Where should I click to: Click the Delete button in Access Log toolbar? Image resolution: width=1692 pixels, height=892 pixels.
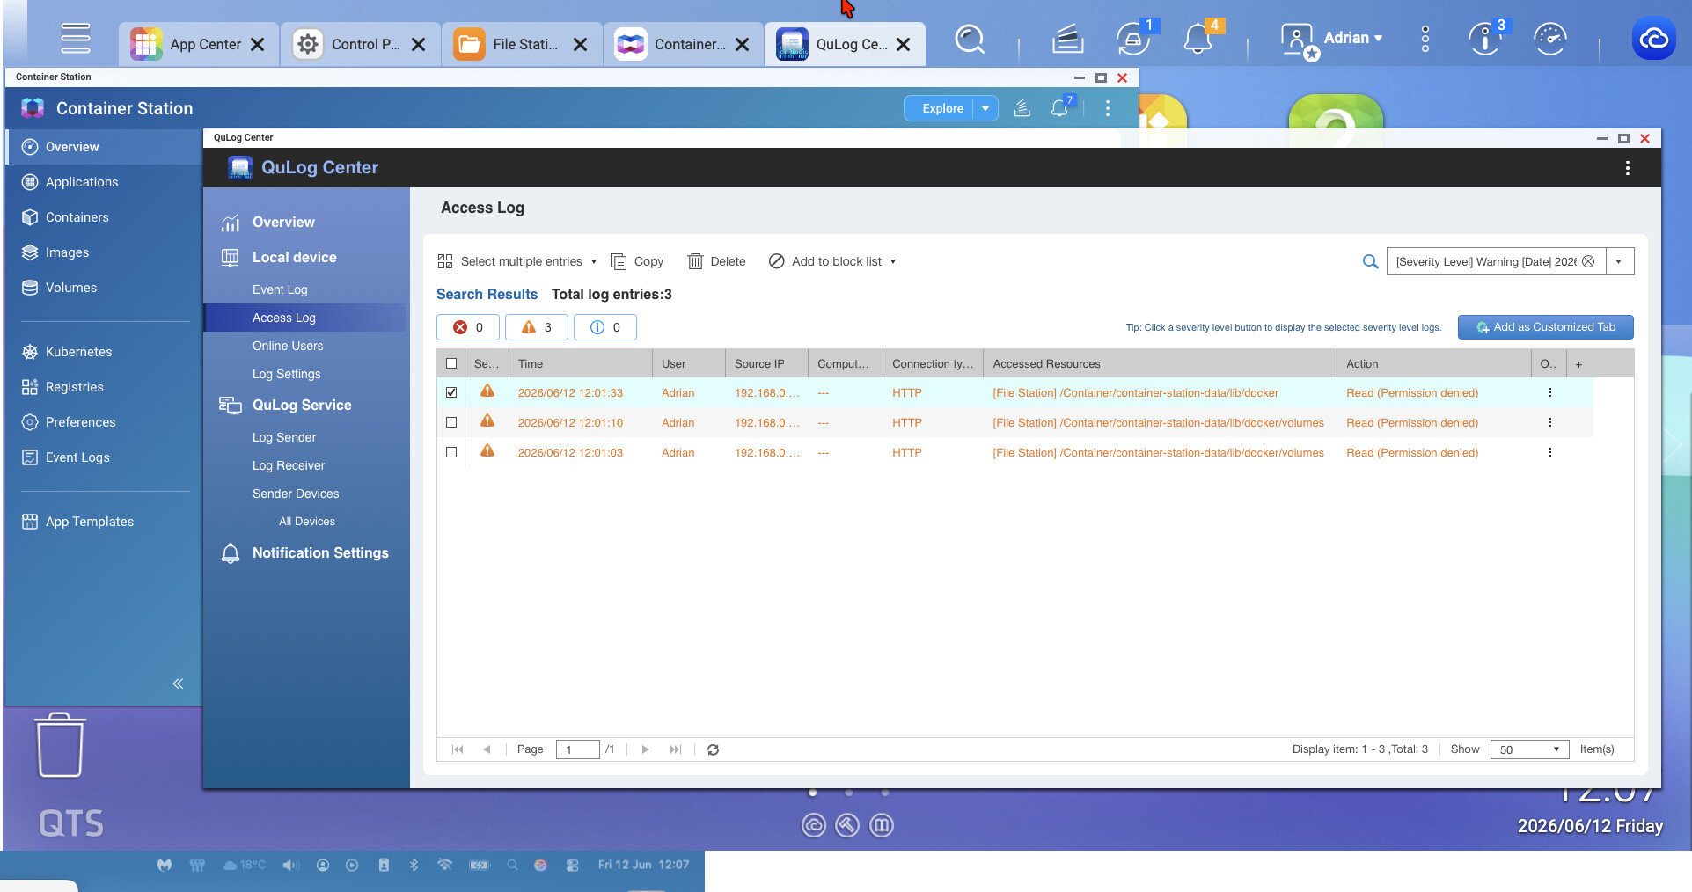[716, 261]
